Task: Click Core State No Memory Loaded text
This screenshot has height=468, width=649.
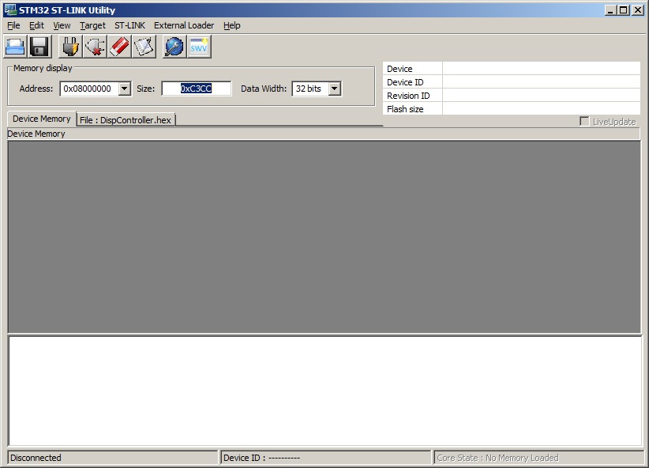Action: (x=497, y=458)
